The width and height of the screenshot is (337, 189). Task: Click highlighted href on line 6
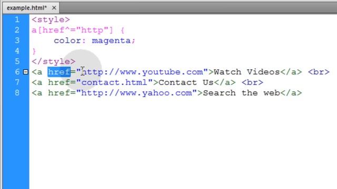[x=59, y=72]
